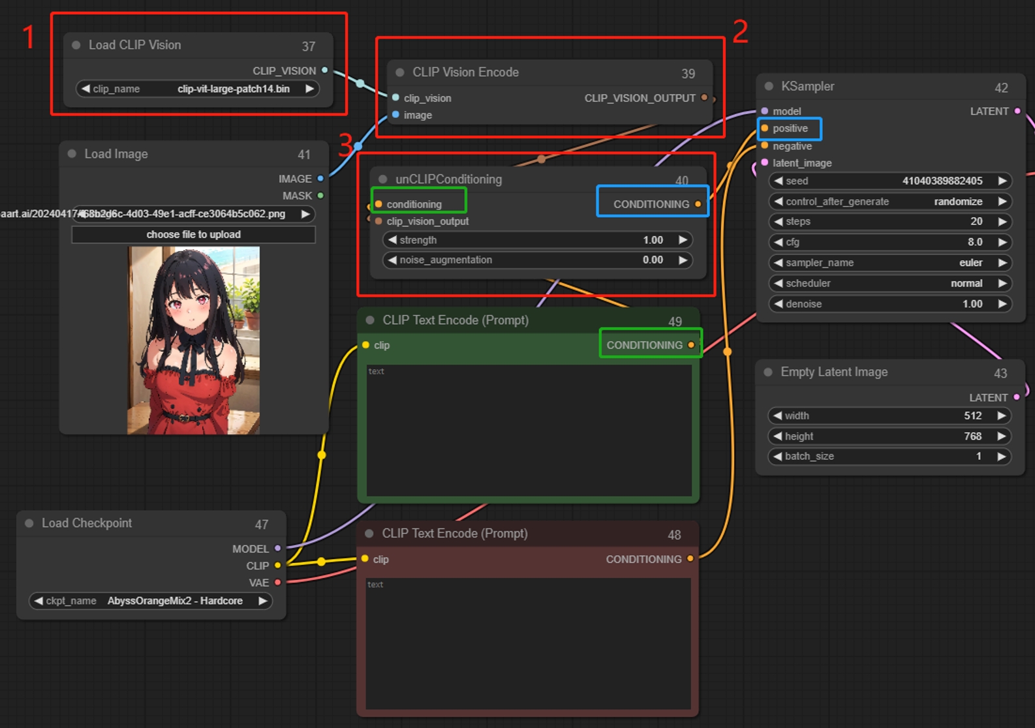Viewport: 1035px width, 728px height.
Task: Click unCLIPConditioning CONDITIONING output port
Action: click(x=698, y=204)
